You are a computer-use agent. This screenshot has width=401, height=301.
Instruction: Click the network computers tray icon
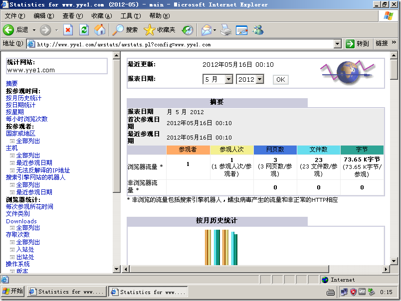tap(344, 292)
